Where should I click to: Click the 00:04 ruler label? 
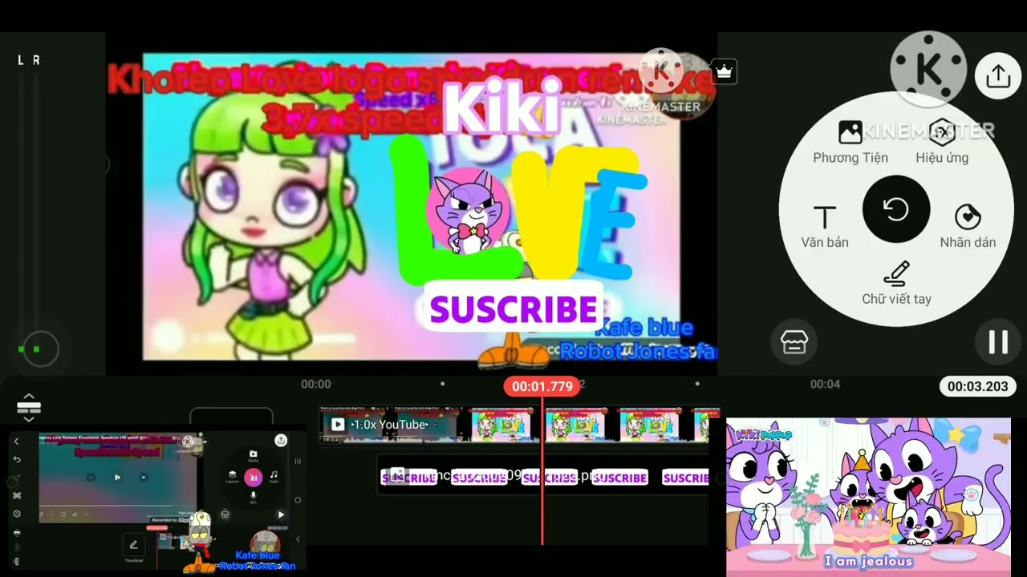[825, 385]
